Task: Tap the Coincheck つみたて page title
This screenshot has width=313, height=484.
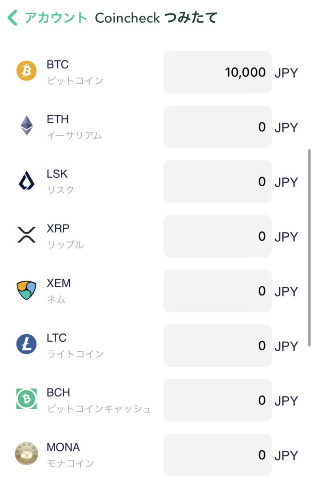Action: tap(156, 17)
